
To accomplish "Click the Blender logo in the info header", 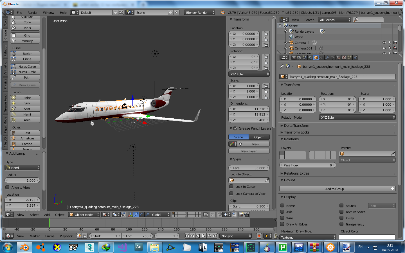I will (222, 12).
